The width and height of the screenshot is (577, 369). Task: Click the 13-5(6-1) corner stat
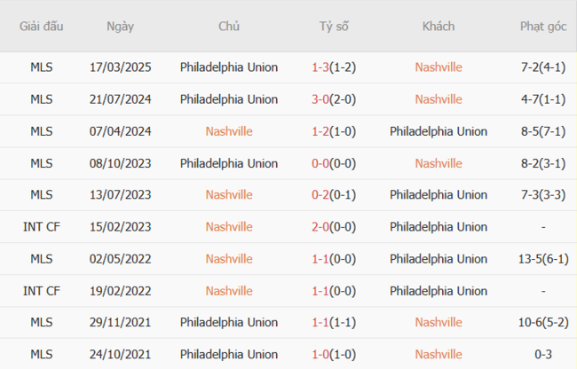tap(543, 259)
